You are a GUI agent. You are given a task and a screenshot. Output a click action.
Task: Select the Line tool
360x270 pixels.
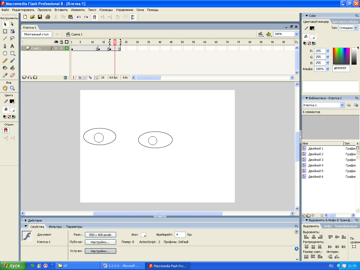pos(5,39)
